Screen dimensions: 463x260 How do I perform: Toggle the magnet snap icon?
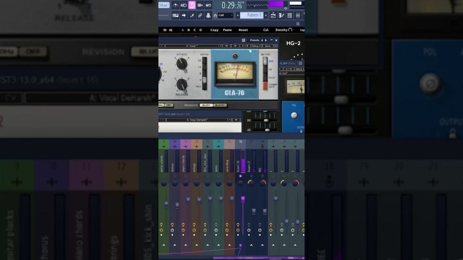point(215,16)
